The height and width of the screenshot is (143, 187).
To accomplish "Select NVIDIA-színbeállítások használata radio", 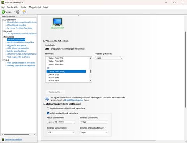I will pyautogui.click(x=48, y=113).
